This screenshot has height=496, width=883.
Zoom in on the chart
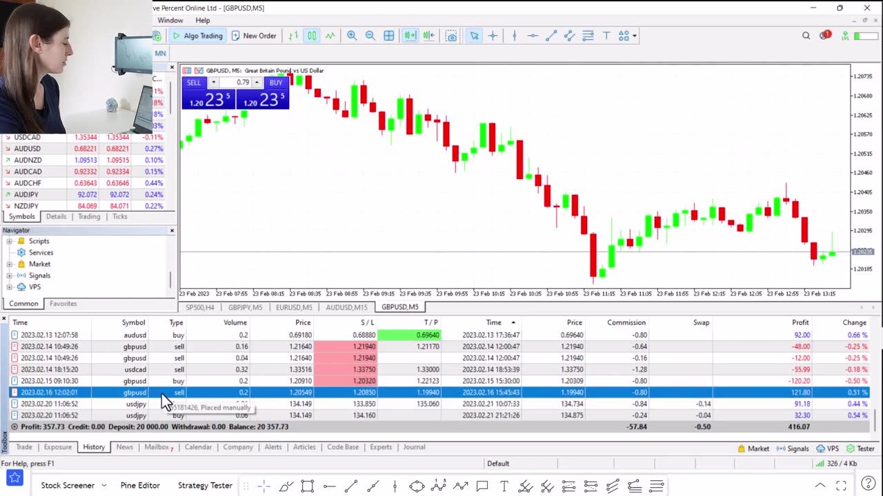(352, 36)
